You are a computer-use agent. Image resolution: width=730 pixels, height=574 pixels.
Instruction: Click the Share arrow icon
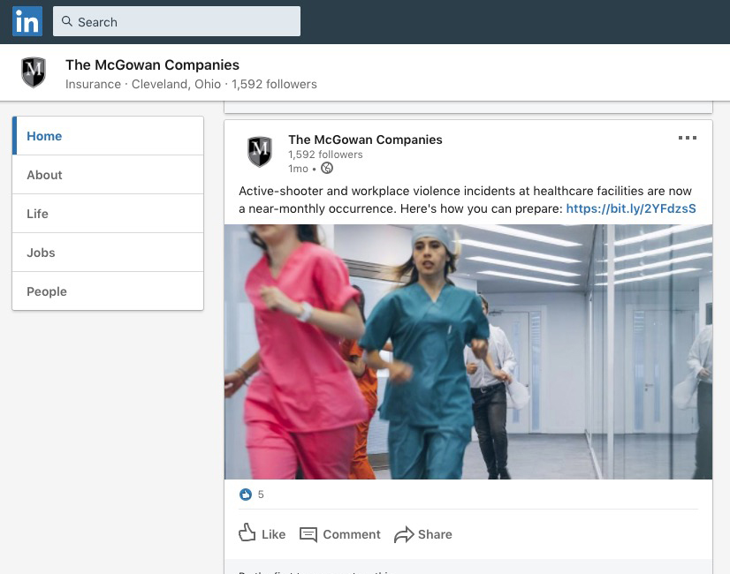404,534
